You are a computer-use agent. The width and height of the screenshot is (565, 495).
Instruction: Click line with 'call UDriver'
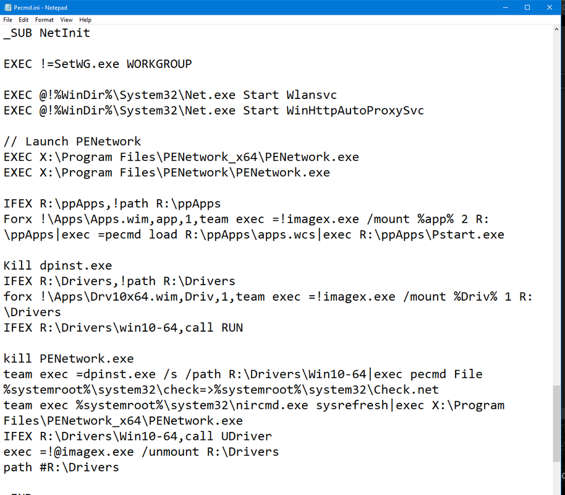coord(138,437)
